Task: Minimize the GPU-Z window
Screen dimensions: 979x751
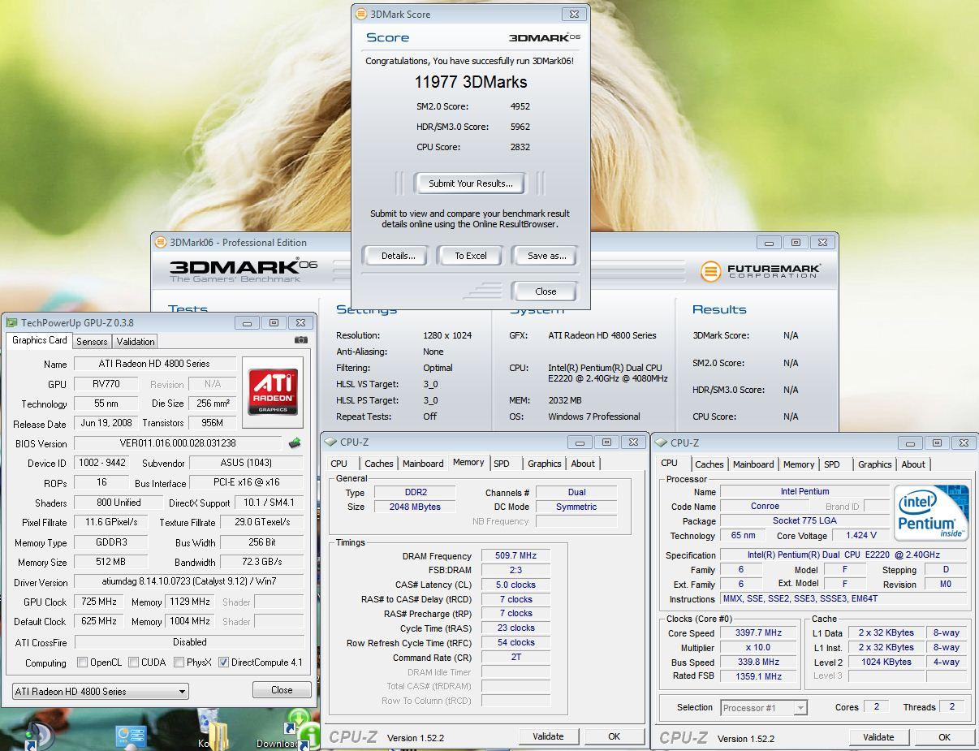Action: coord(248,323)
